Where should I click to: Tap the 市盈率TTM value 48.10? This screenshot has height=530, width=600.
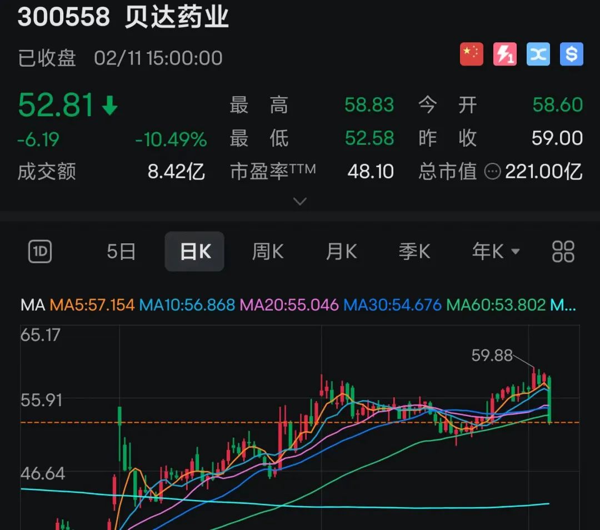[x=371, y=172]
